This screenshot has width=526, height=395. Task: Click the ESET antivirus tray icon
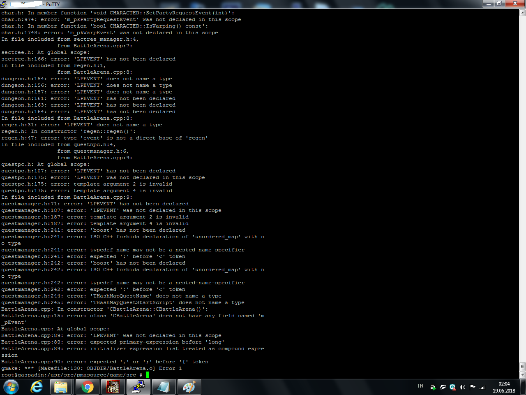452,387
